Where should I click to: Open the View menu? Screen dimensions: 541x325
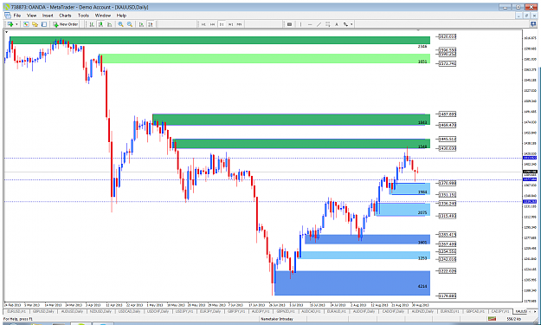tap(31, 16)
